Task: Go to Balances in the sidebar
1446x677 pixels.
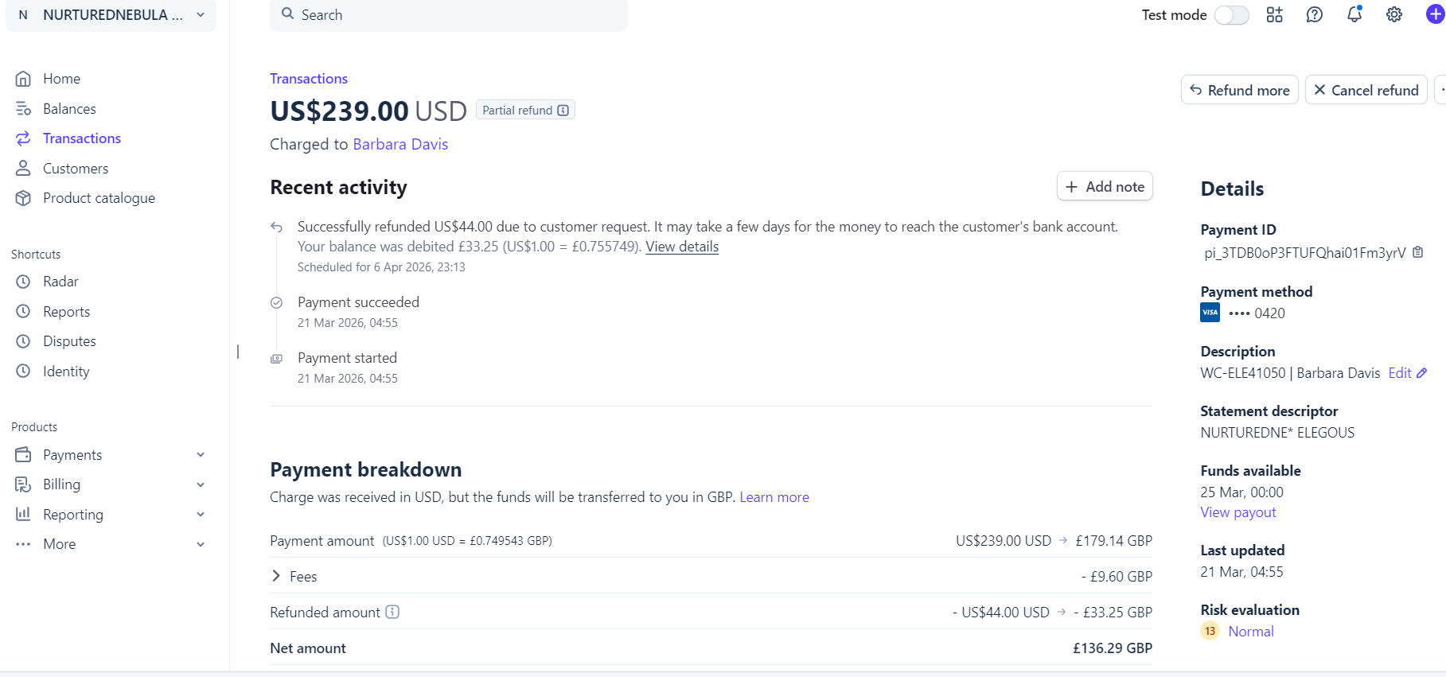Action: (x=69, y=108)
